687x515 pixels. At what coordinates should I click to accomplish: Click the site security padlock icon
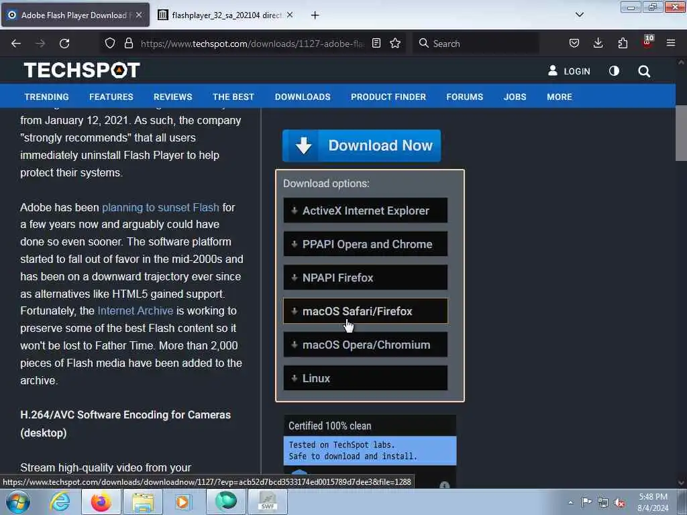point(128,43)
